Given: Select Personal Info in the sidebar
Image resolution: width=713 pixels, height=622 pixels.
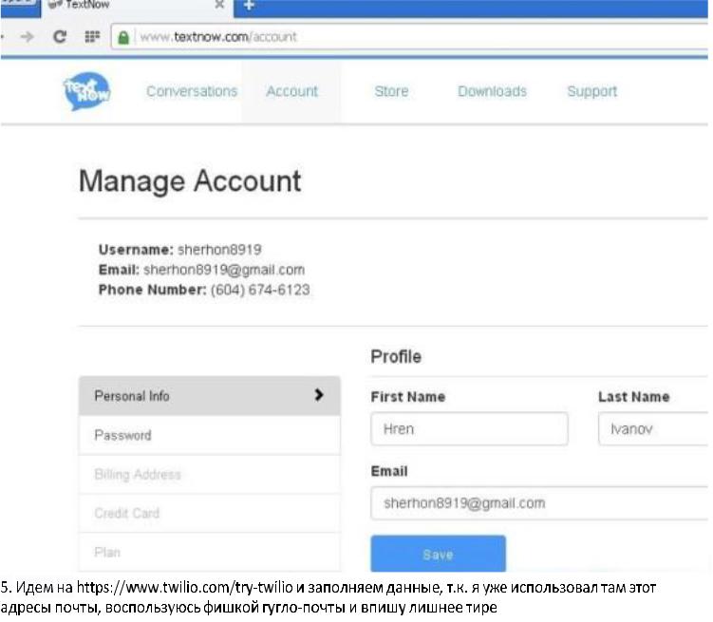Looking at the screenshot, I should coord(210,396).
